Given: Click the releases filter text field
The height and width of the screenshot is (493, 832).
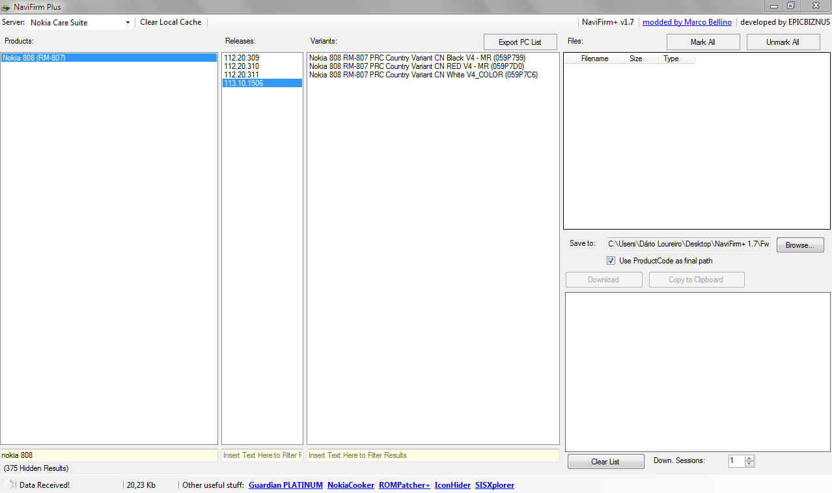Looking at the screenshot, I should 262,455.
